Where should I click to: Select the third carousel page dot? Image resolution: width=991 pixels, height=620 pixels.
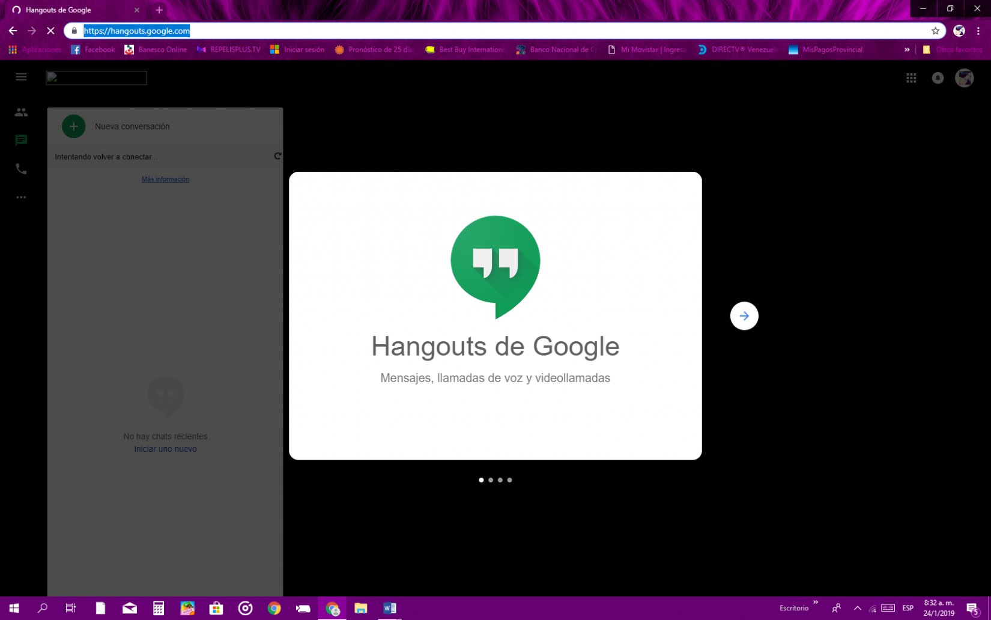point(500,480)
